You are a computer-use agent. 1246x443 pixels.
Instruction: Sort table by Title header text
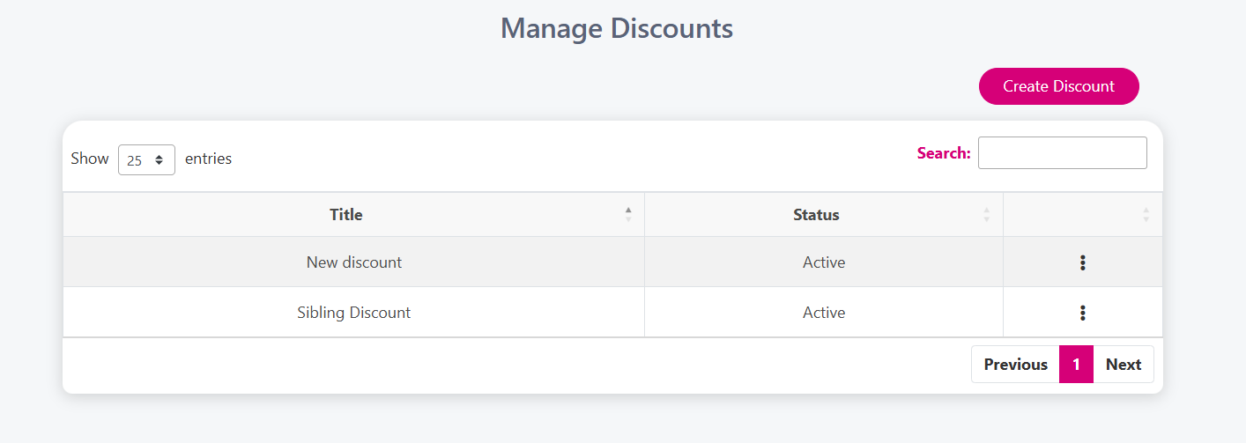[x=345, y=214]
